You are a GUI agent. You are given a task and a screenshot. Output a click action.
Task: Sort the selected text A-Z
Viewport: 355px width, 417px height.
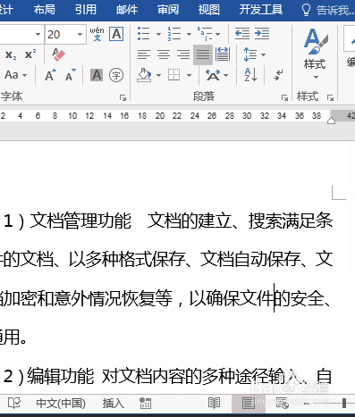tap(250, 75)
